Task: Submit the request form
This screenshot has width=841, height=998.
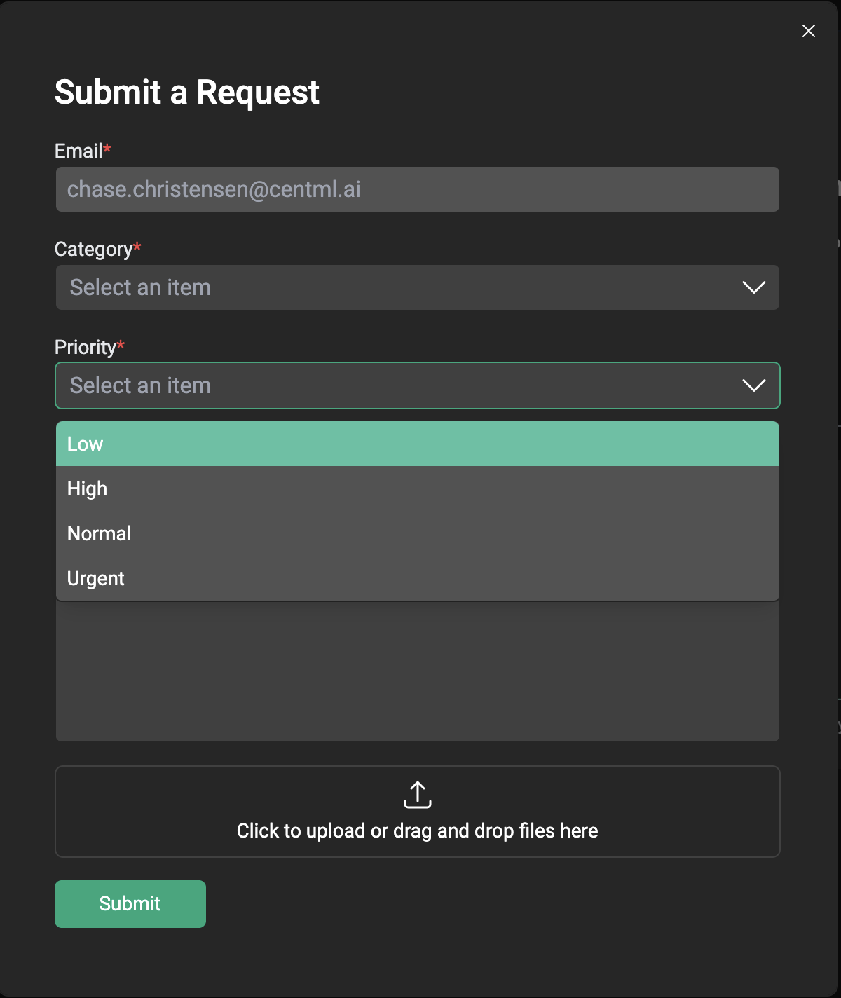Action: [130, 904]
